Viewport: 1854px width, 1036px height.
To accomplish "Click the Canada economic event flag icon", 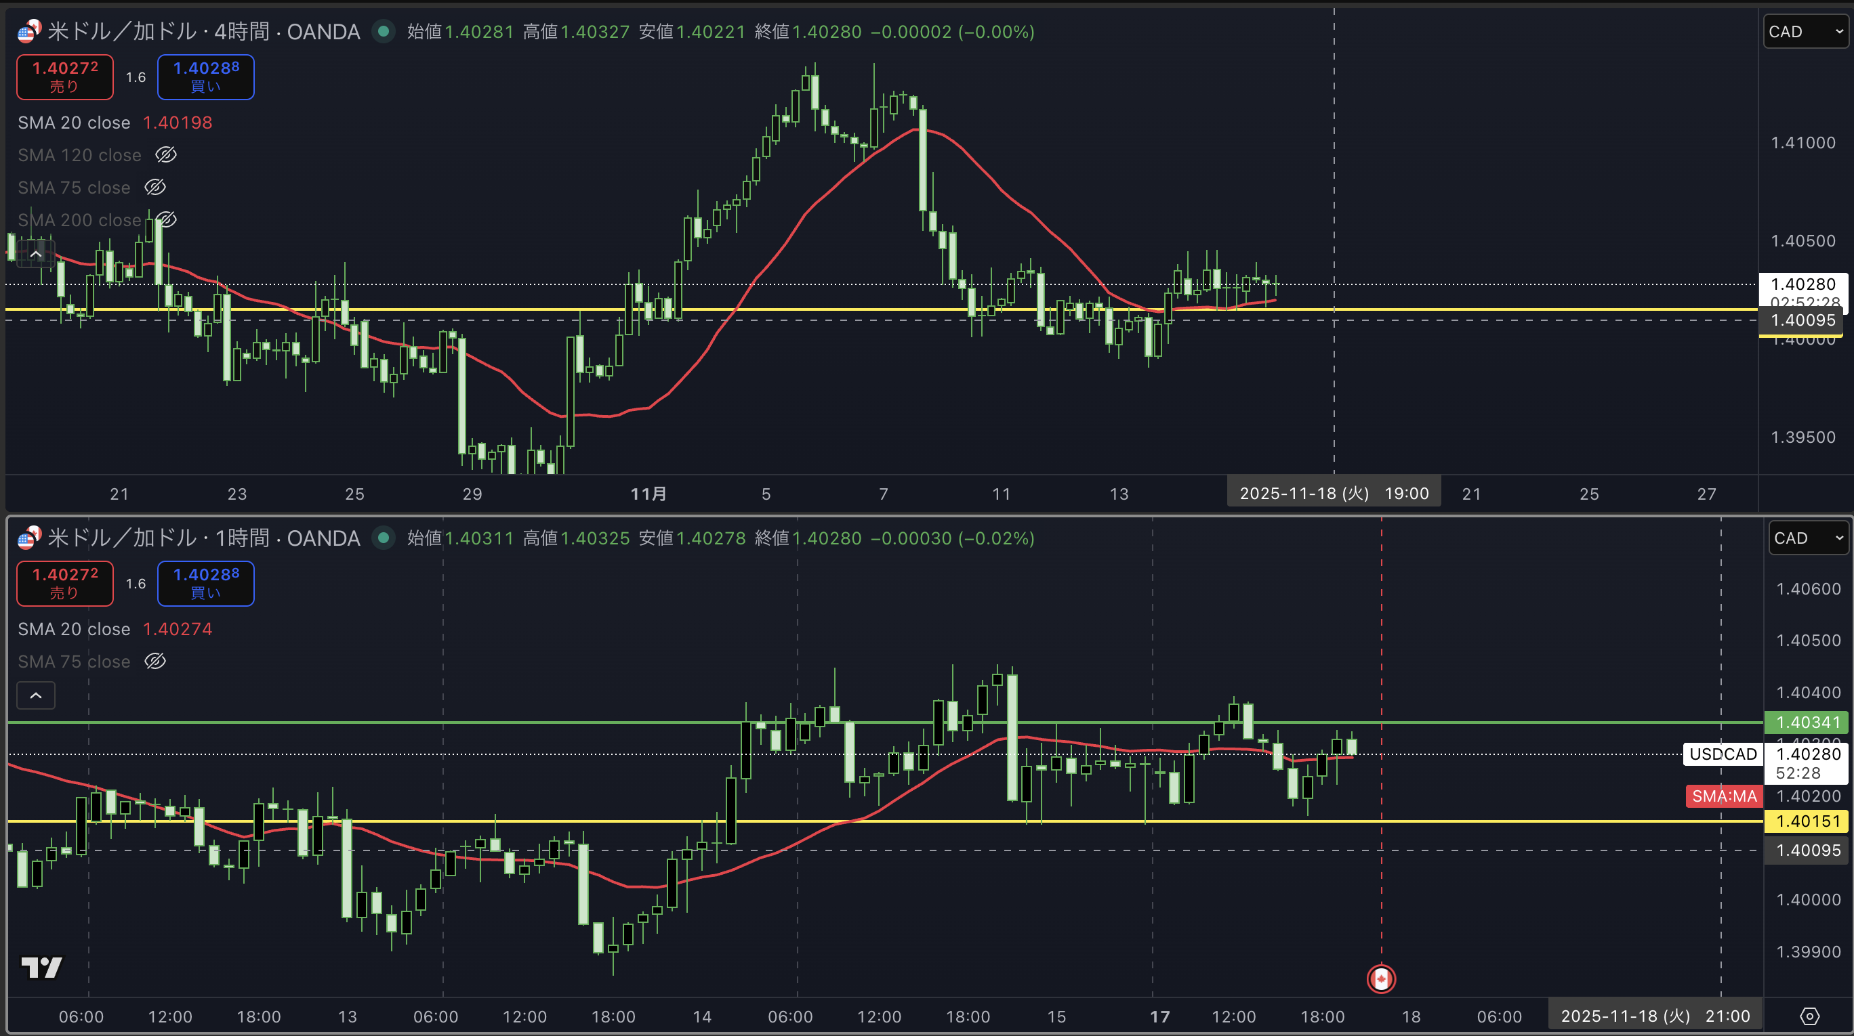I will [1380, 978].
